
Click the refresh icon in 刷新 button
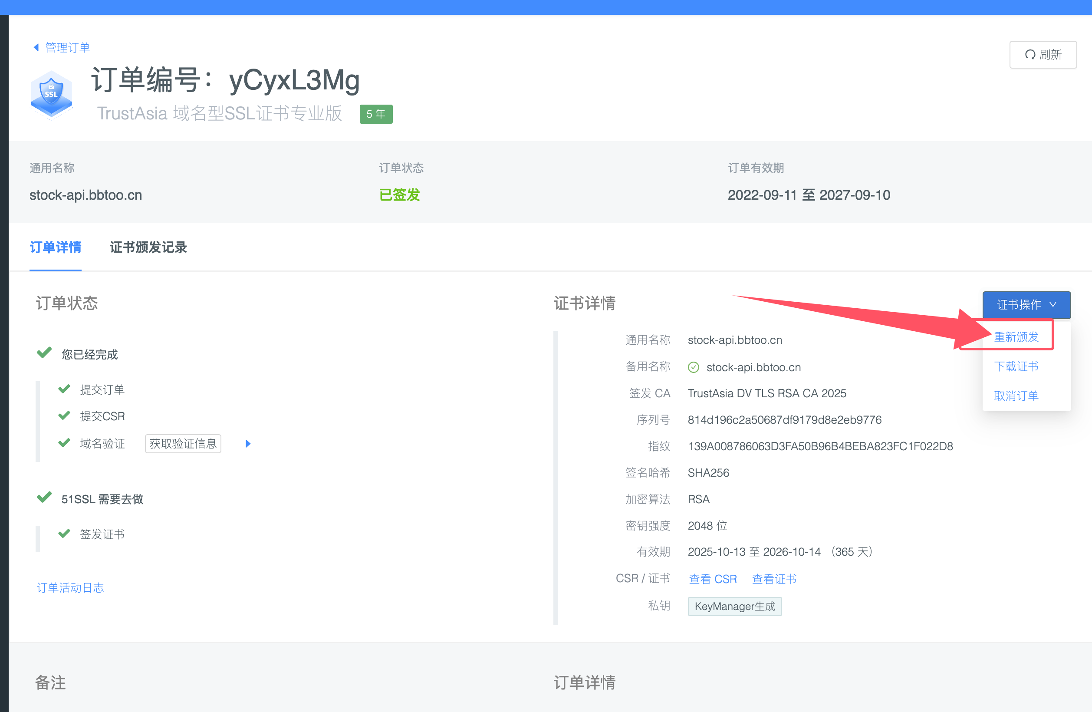pos(1030,55)
